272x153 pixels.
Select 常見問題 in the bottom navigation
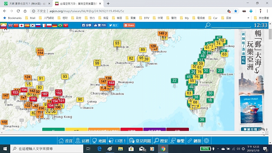click(141, 141)
